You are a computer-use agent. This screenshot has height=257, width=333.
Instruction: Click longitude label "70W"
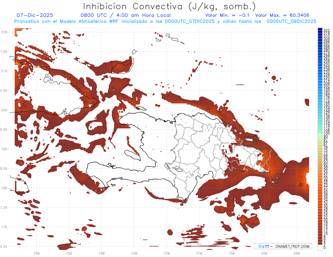coord(232,253)
